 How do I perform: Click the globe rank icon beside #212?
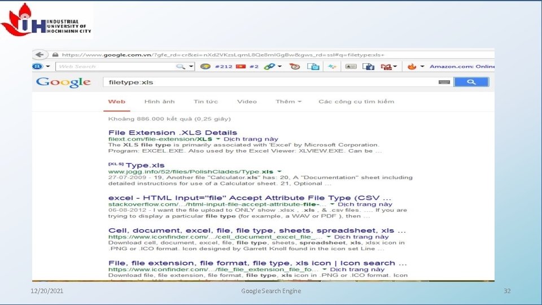pyautogui.click(x=206, y=67)
